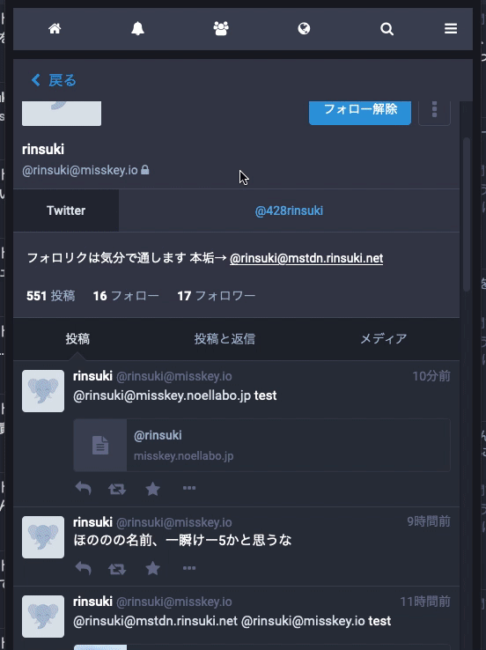Viewport: 486px width, 650px height.
Task: Switch to the メディア tab
Action: coord(383,339)
